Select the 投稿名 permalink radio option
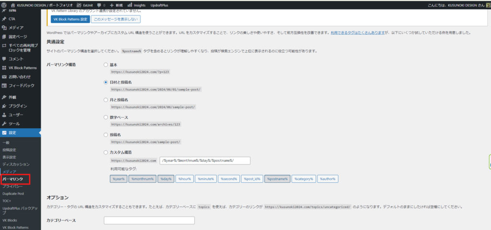 coord(106,135)
